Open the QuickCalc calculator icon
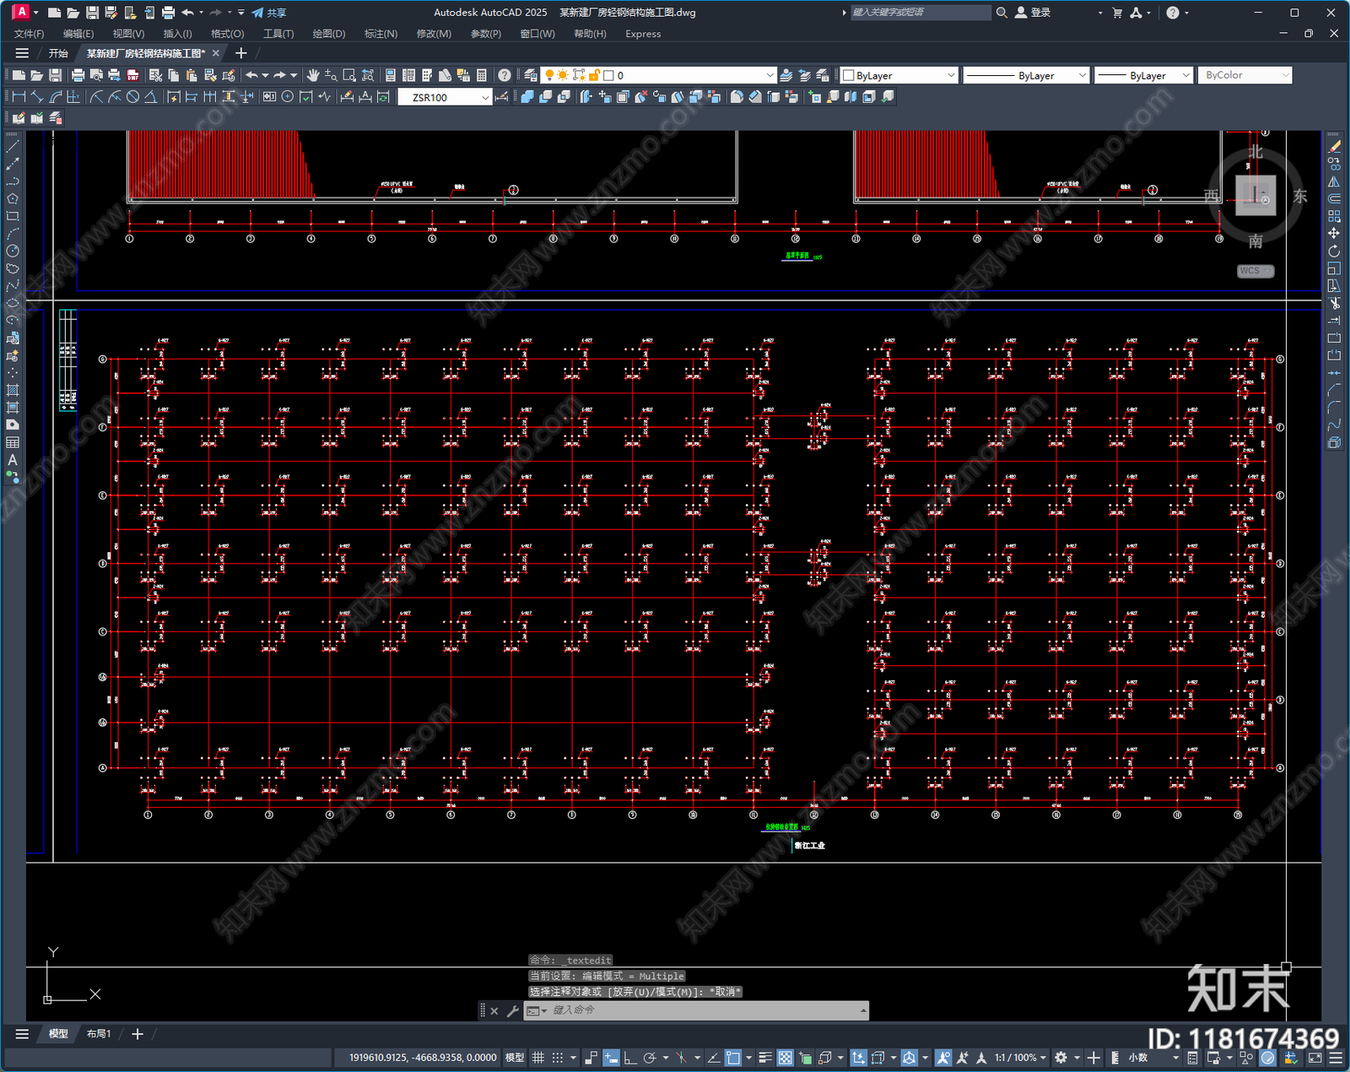The width and height of the screenshot is (1350, 1072). (x=482, y=75)
